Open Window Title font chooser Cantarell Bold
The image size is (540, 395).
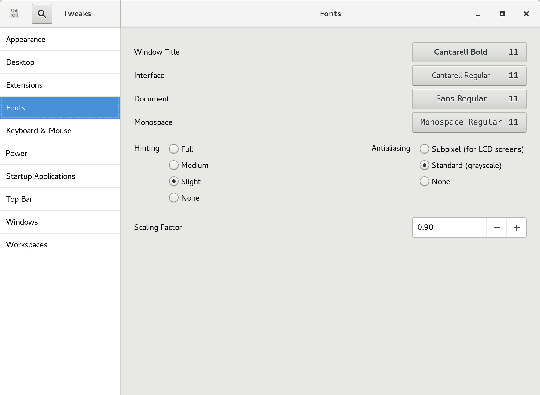pyautogui.click(x=469, y=52)
